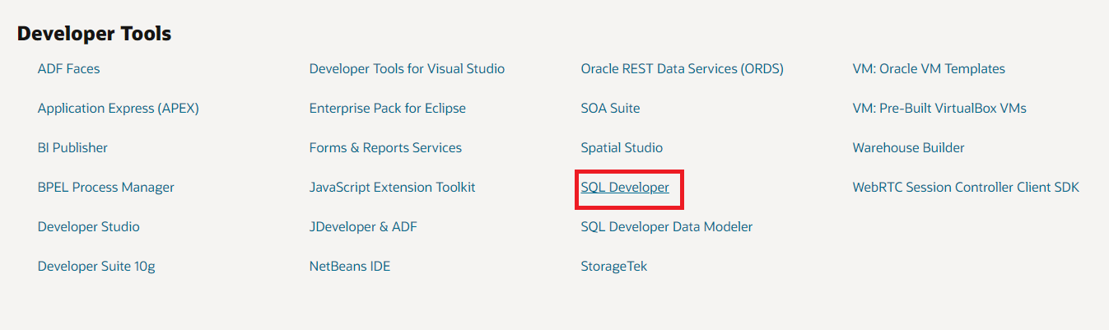Select the SOA Suite link
The width and height of the screenshot is (1109, 330).
click(610, 109)
